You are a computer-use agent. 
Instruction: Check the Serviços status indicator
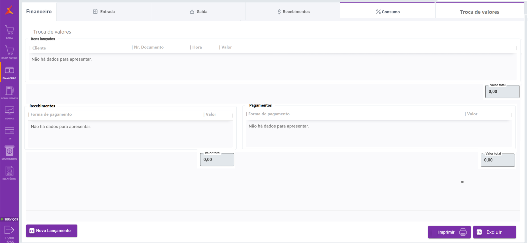[x=10, y=219]
